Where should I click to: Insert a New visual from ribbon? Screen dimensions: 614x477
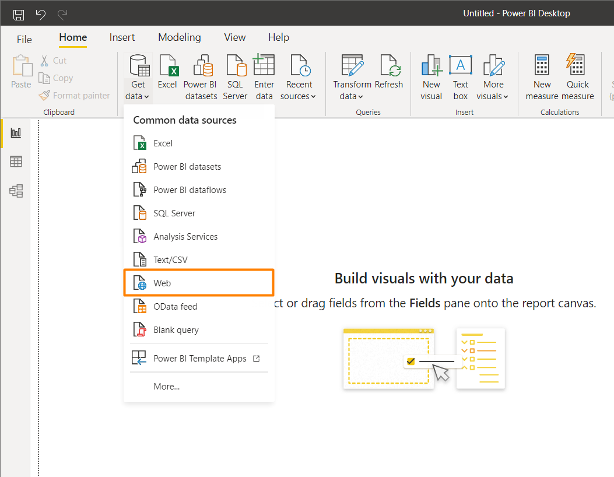pyautogui.click(x=431, y=78)
